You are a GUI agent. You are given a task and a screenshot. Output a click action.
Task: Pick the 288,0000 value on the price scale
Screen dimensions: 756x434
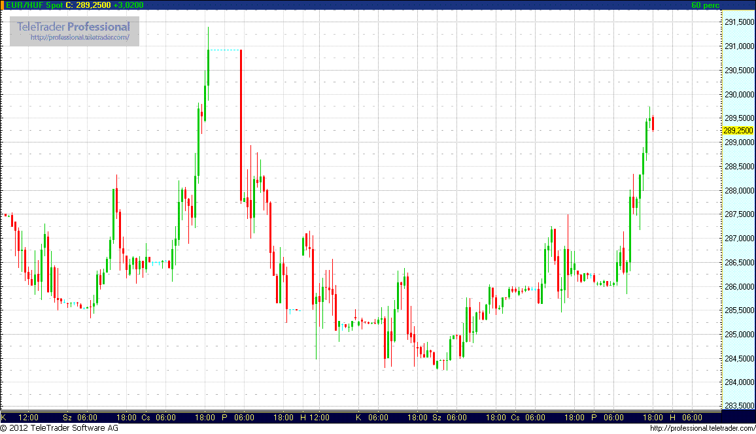point(739,191)
